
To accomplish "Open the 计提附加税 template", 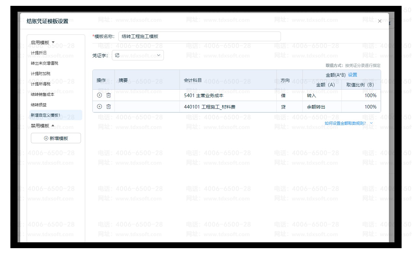I will (x=41, y=74).
